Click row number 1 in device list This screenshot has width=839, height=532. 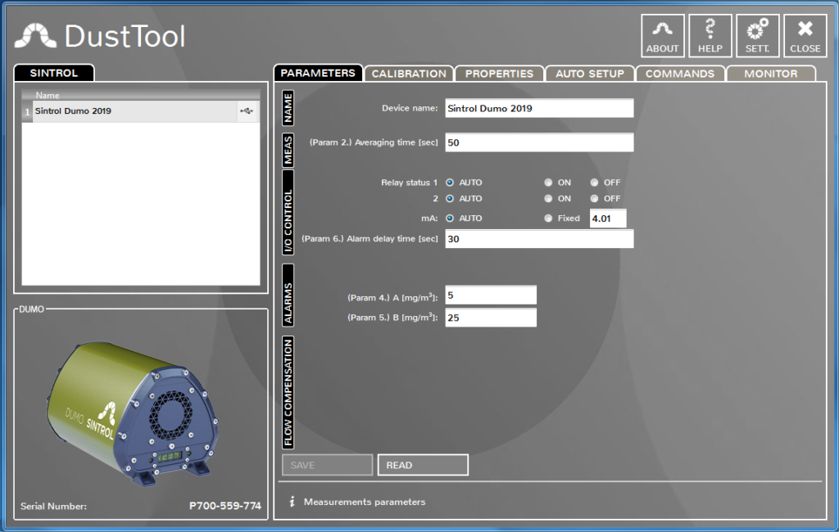pyautogui.click(x=27, y=111)
